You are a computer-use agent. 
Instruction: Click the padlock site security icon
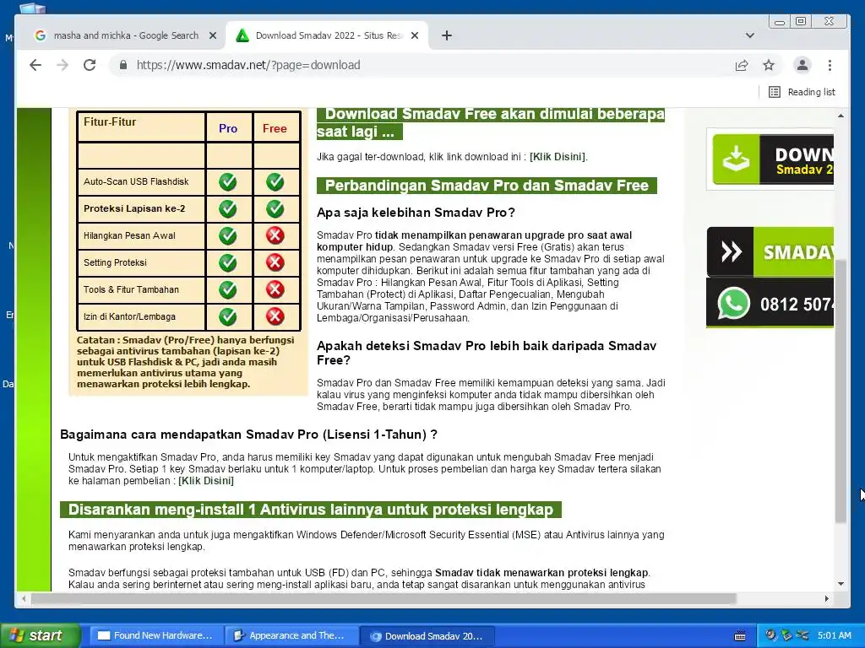tap(123, 65)
